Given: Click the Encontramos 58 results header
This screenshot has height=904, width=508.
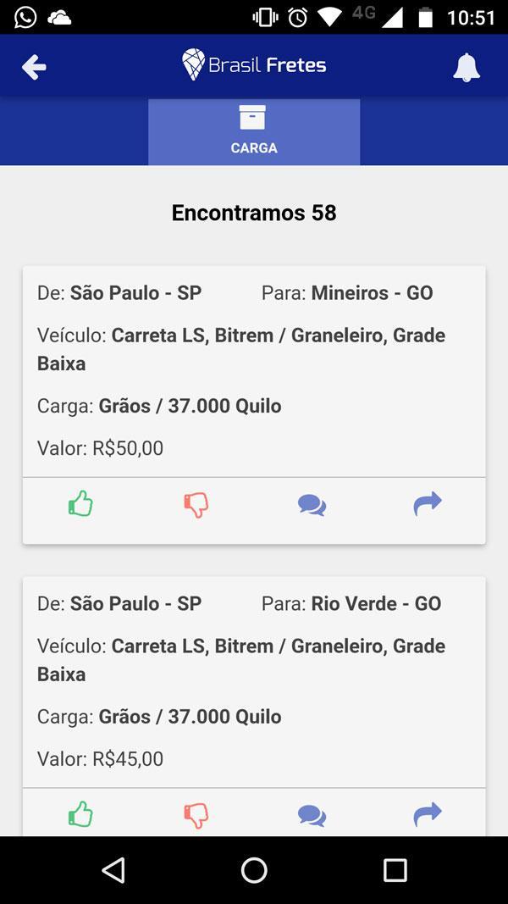Looking at the screenshot, I should tap(254, 212).
